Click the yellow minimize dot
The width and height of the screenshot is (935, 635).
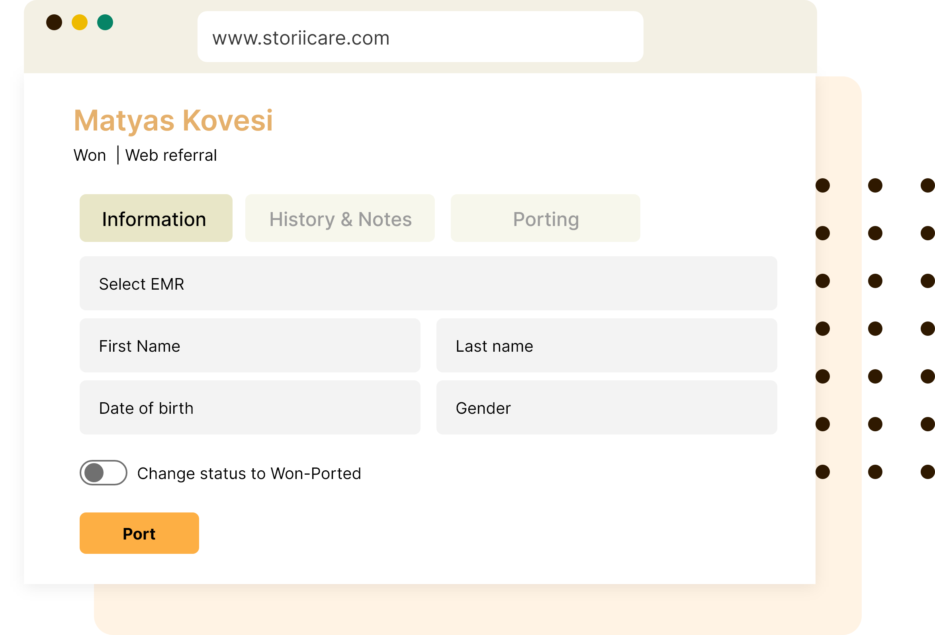point(80,22)
